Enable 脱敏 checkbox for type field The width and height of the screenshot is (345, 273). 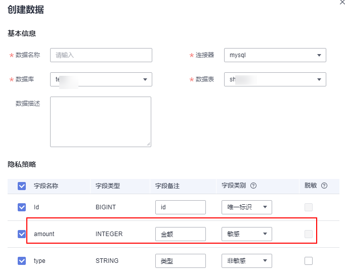309,261
